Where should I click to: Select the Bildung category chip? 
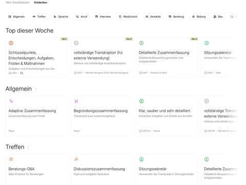point(199,17)
